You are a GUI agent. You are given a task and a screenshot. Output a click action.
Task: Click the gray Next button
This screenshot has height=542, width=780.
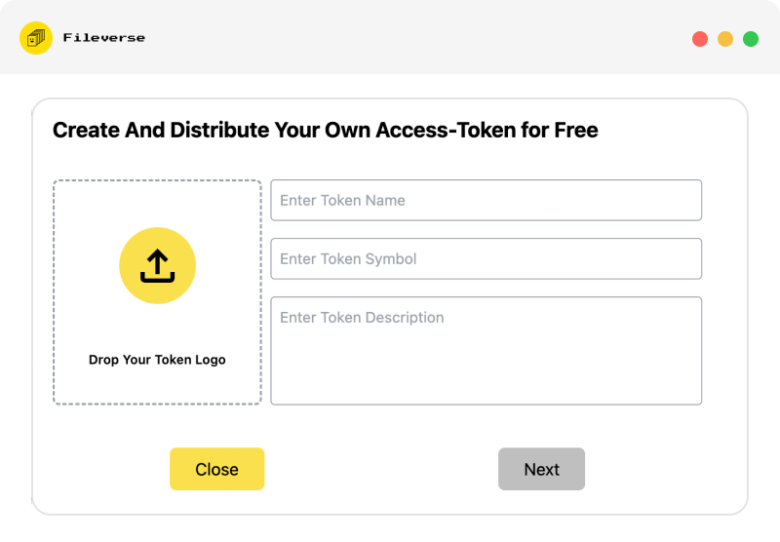[542, 469]
